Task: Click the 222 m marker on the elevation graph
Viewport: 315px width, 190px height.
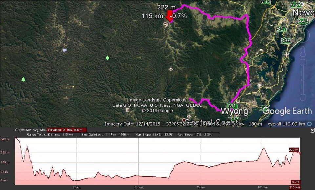Action: tap(294, 150)
